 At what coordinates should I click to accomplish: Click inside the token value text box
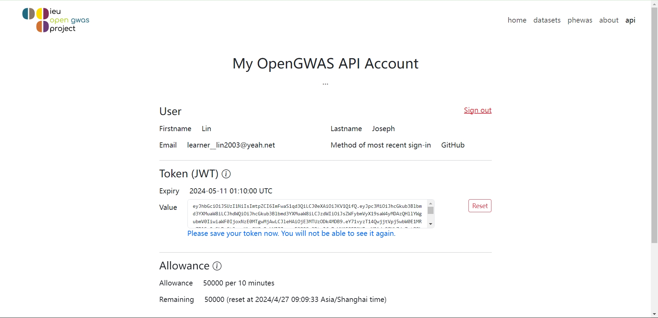click(x=307, y=214)
